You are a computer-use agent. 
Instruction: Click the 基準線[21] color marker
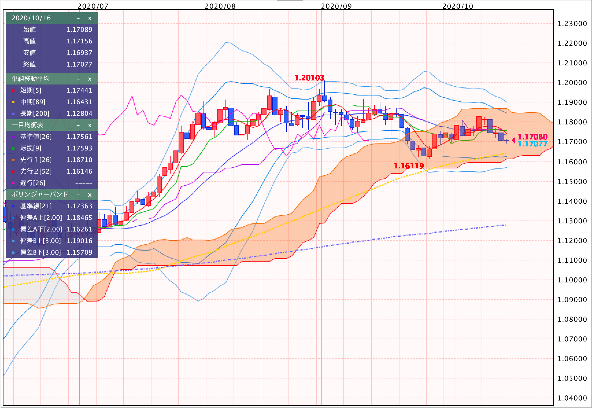click(x=13, y=207)
